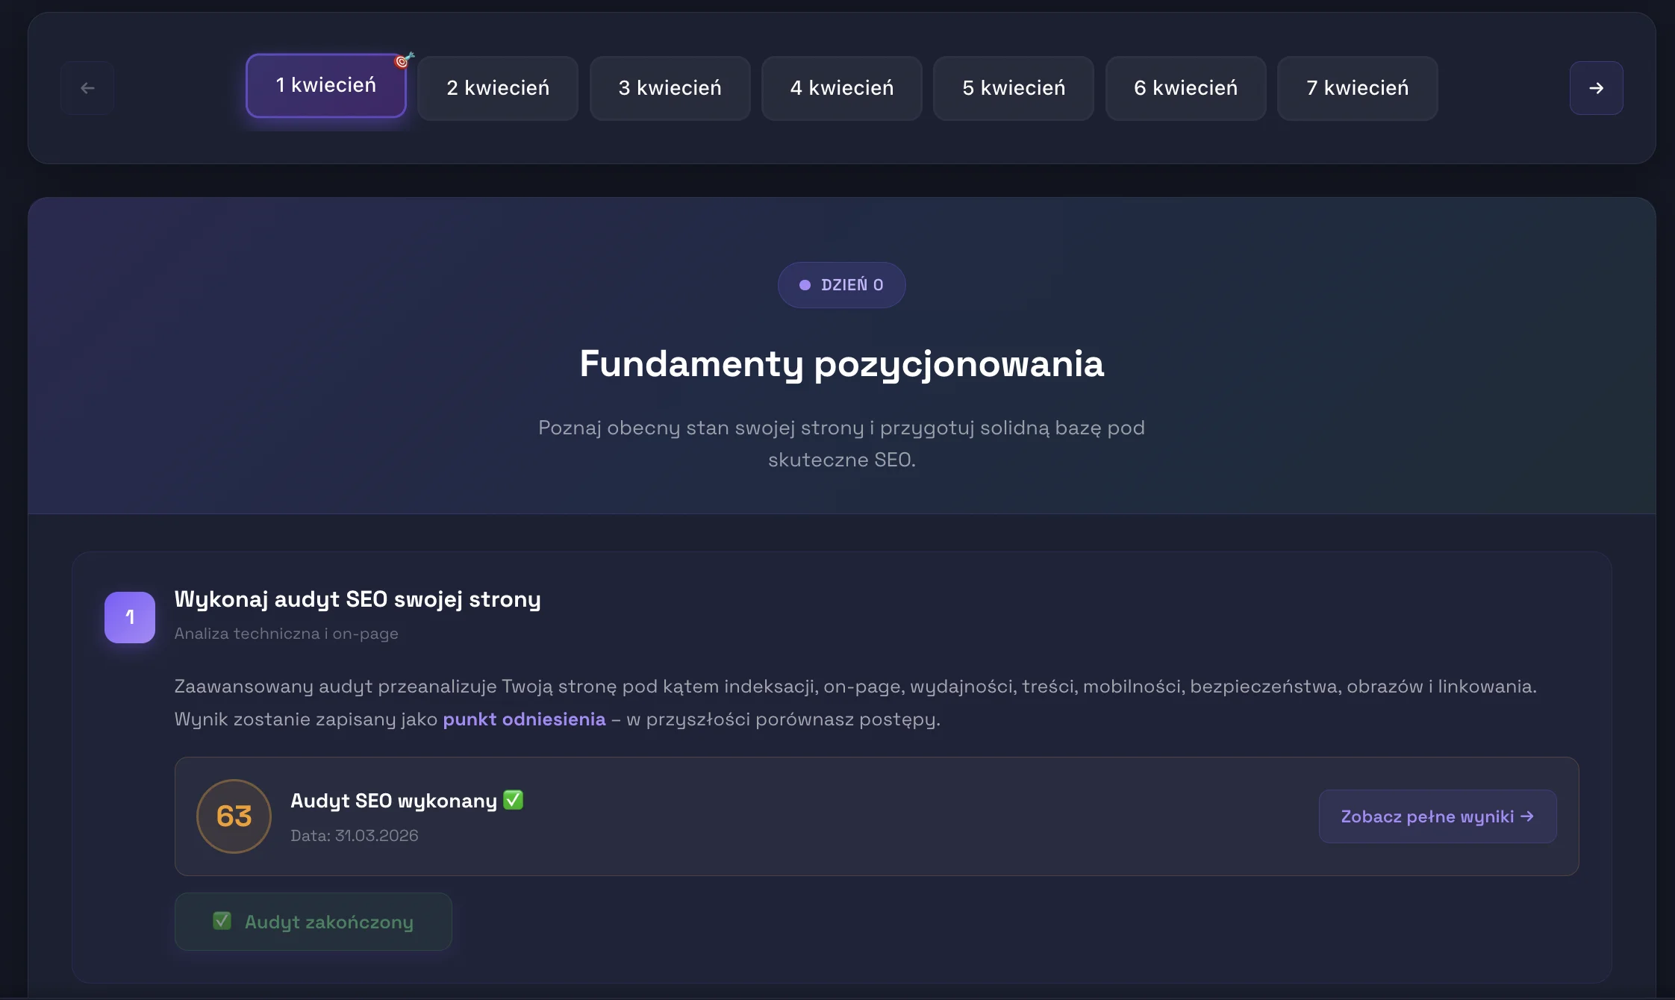Click the circular score indicator showing 63
The width and height of the screenshot is (1675, 1000).
234,816
